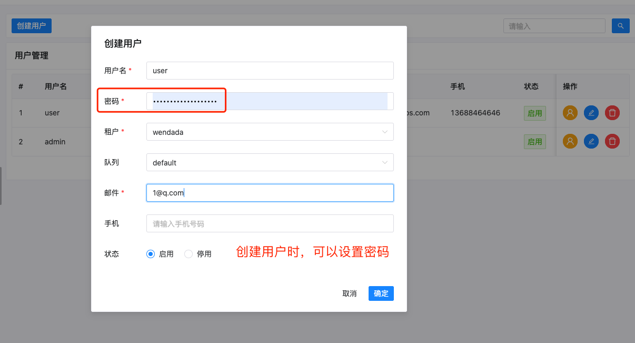Open the 租户 wendada dropdown

(270, 132)
